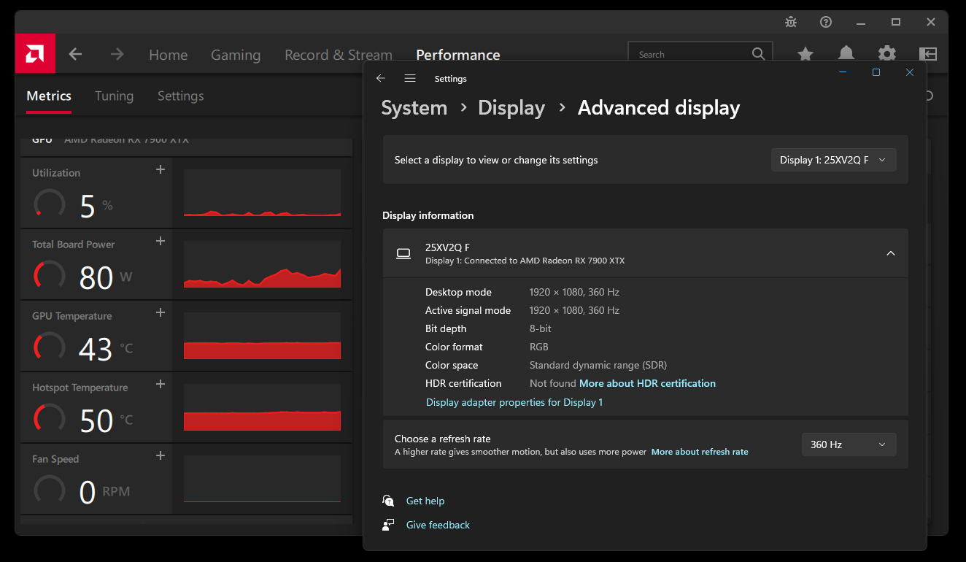966x562 pixels.
Task: Click Color space Standard dynamic range value
Action: tap(598, 365)
